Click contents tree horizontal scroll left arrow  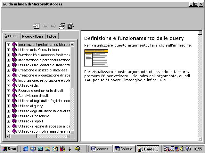click(8, 136)
